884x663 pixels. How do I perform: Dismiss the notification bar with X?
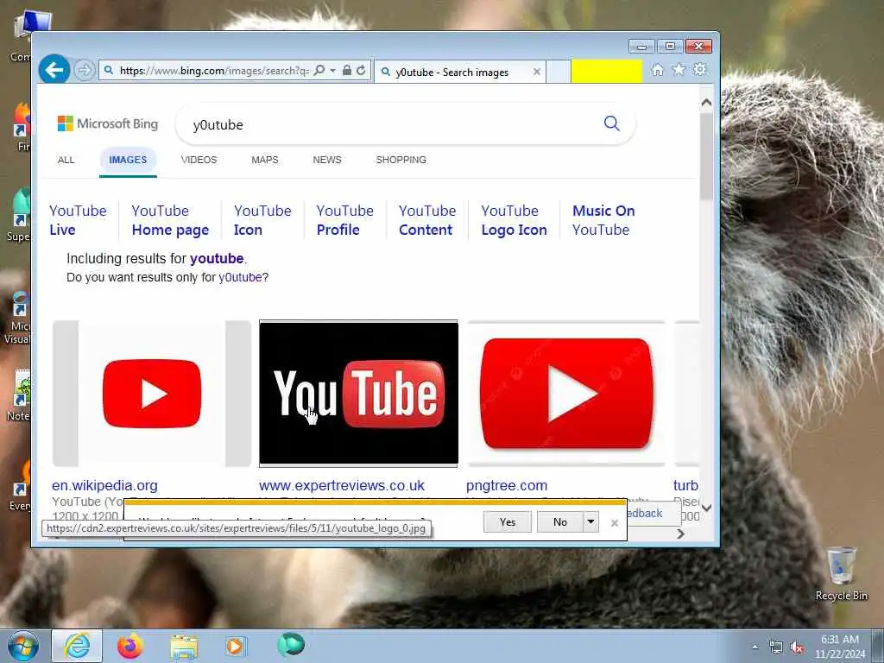[615, 523]
